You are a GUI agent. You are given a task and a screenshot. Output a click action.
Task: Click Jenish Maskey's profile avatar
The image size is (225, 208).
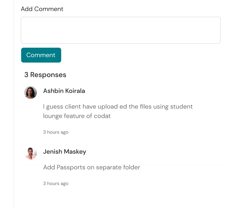coord(30,153)
